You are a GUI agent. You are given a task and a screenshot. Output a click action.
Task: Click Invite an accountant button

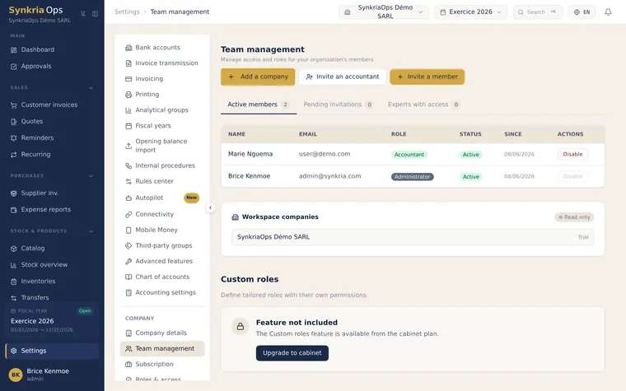pos(343,77)
